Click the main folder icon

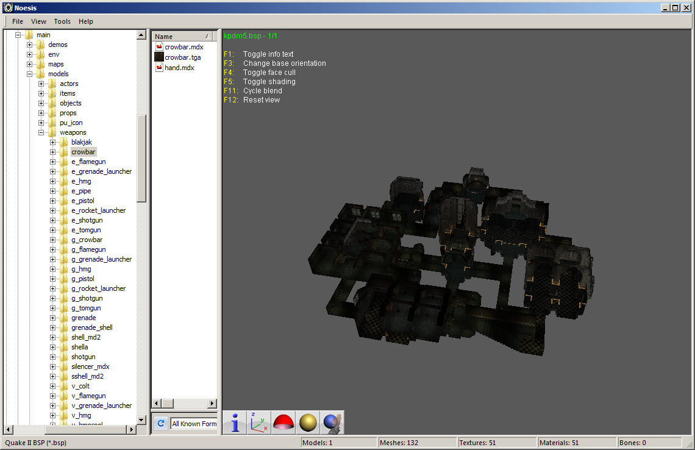pyautogui.click(x=29, y=35)
